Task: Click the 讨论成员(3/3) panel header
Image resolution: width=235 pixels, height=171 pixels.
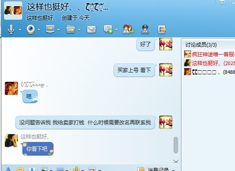Action: click(x=201, y=45)
